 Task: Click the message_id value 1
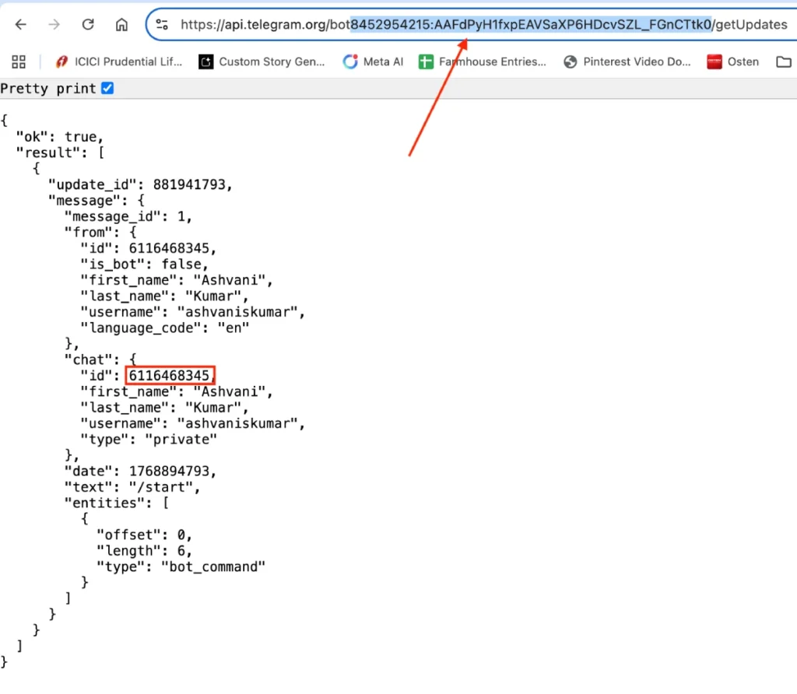coord(181,216)
